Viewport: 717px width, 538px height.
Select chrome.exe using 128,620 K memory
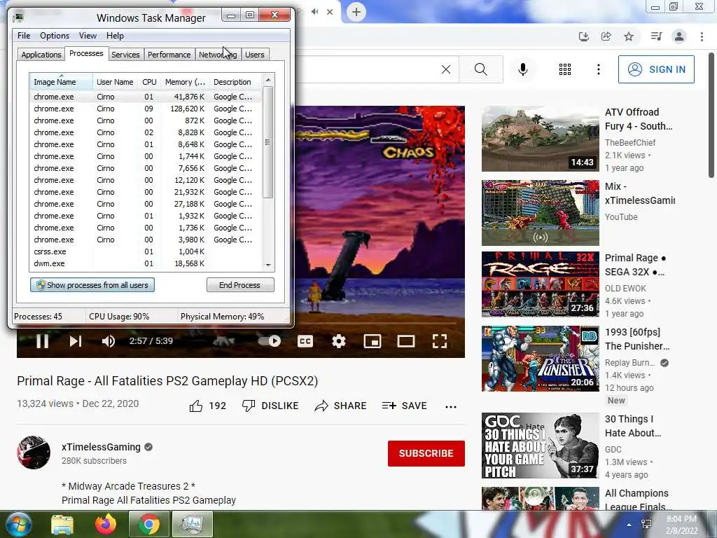[x=146, y=109]
